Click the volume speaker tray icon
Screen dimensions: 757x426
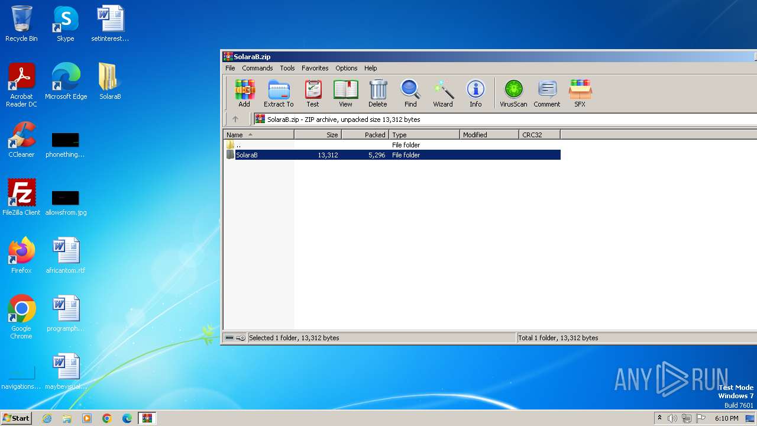coord(672,418)
